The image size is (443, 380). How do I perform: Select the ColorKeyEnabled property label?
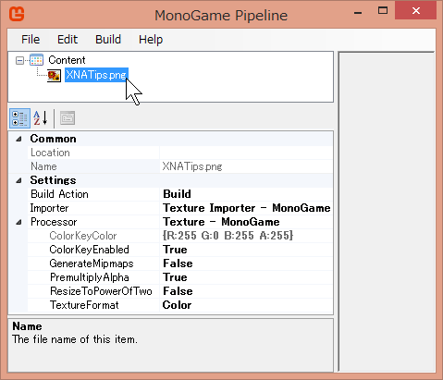pos(89,250)
